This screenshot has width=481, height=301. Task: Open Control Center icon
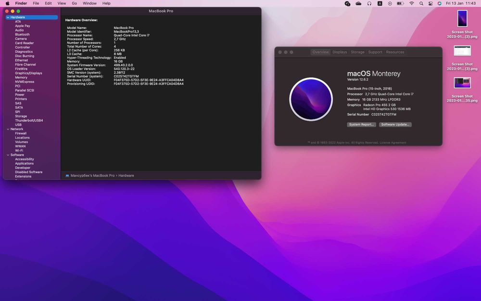430,3
